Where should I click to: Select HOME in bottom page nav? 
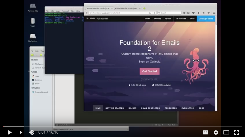click(98, 108)
